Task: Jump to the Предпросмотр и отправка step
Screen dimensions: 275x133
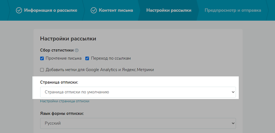Action: click(233, 10)
